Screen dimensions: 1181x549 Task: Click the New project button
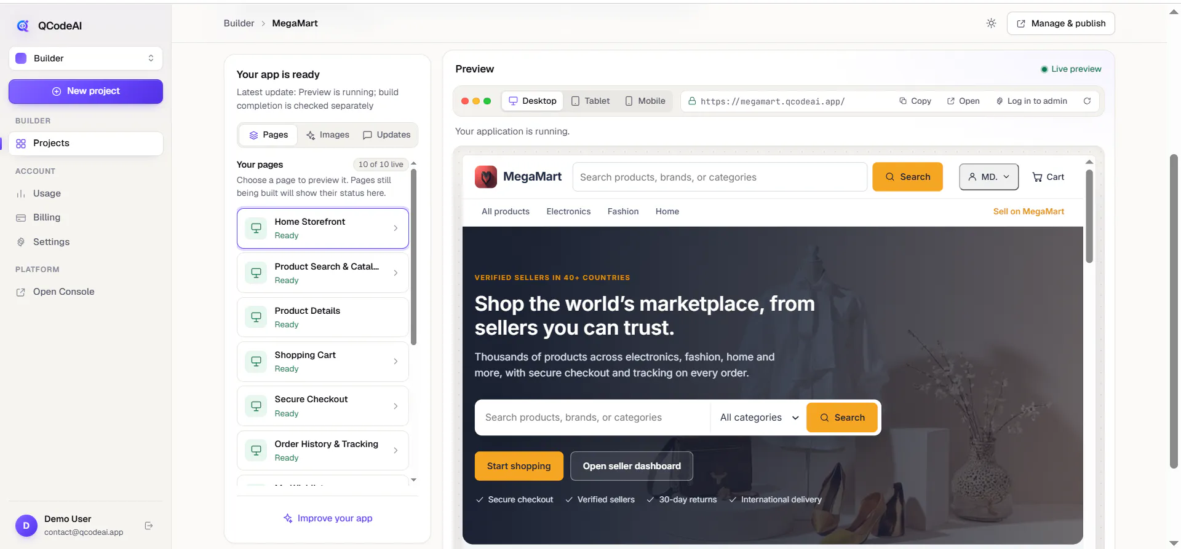click(x=85, y=91)
